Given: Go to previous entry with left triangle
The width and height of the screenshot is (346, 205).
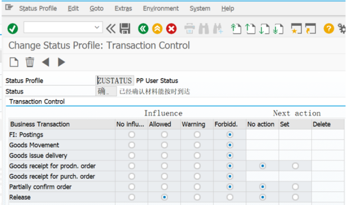Looking at the screenshot, I should 45,62.
